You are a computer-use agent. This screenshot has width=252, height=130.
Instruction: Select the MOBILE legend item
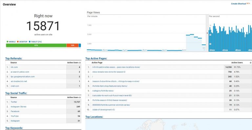[11, 42]
